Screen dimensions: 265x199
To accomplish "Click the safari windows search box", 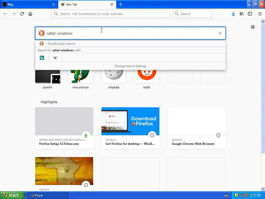I will [130, 33].
